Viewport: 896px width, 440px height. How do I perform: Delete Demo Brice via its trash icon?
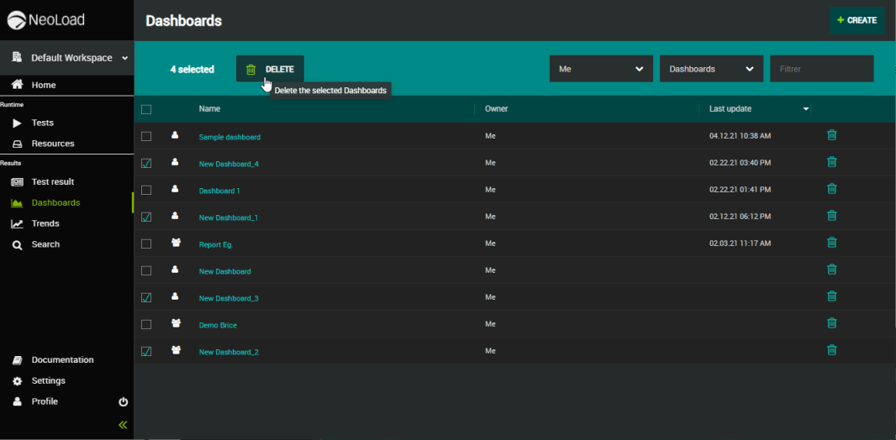(x=832, y=323)
